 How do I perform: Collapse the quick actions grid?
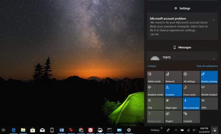point(152,66)
